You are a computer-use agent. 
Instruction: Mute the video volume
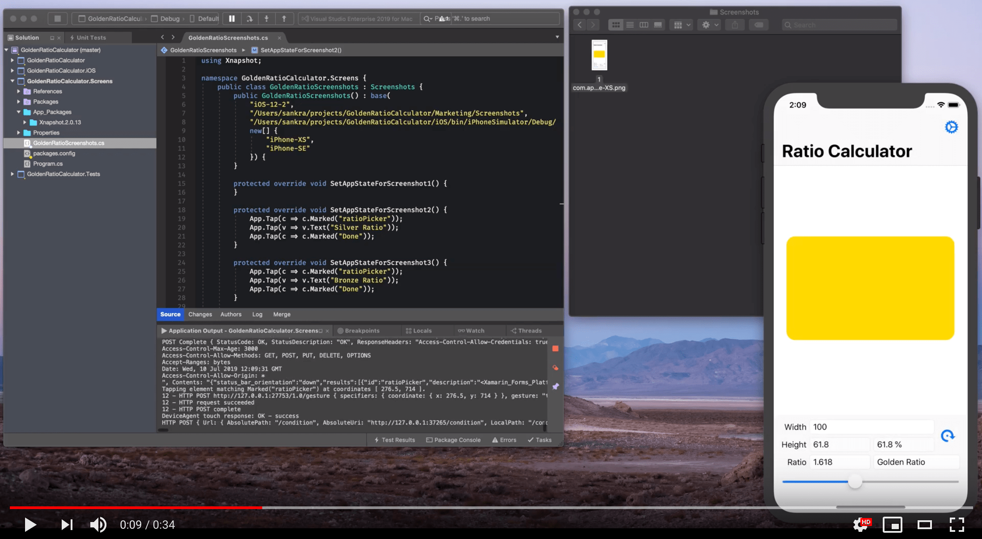(x=98, y=524)
